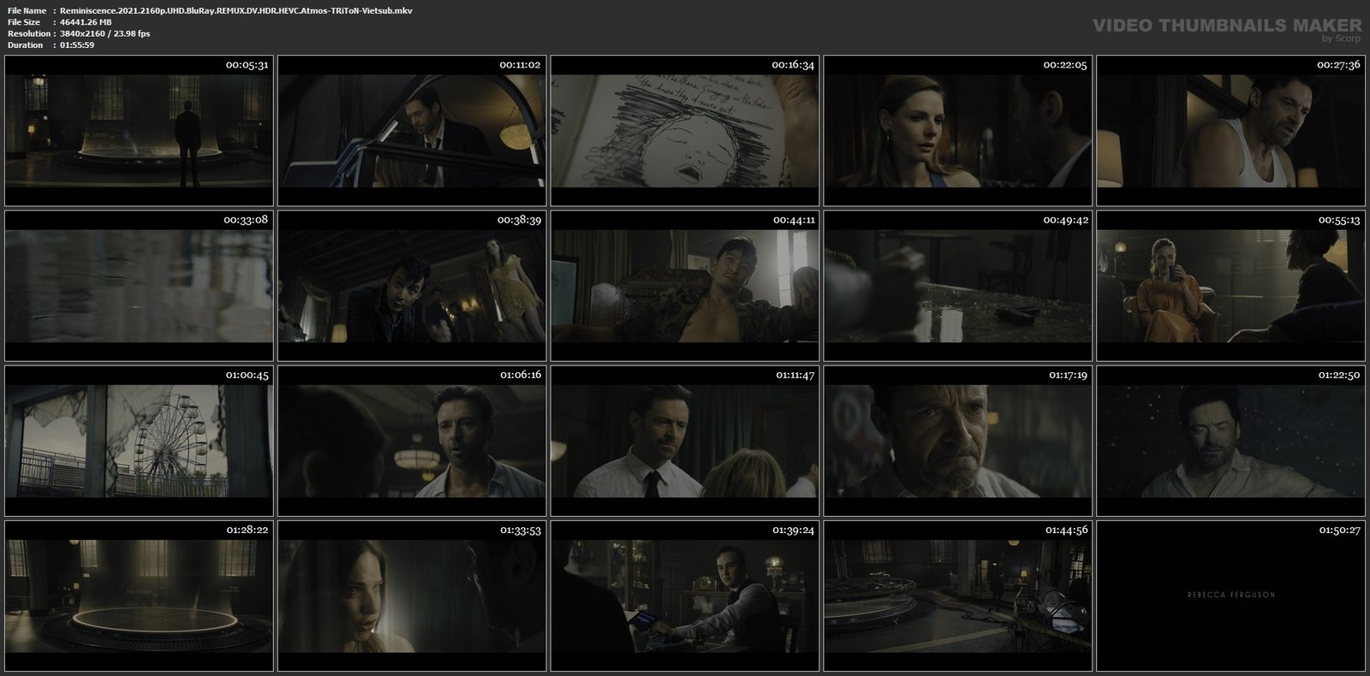Click the frame at 00:38:39
The image size is (1370, 676).
[x=412, y=286]
